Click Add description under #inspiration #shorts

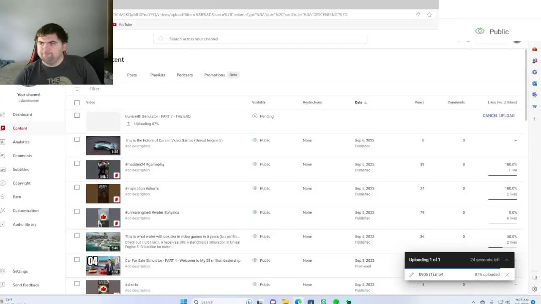[x=137, y=194]
